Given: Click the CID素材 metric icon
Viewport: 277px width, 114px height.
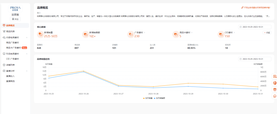Looking at the screenshot, I should (x=221, y=34).
